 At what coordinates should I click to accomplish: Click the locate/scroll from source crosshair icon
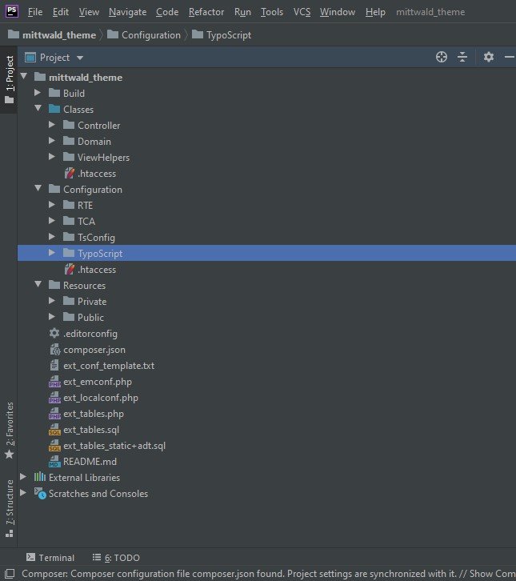tap(441, 57)
